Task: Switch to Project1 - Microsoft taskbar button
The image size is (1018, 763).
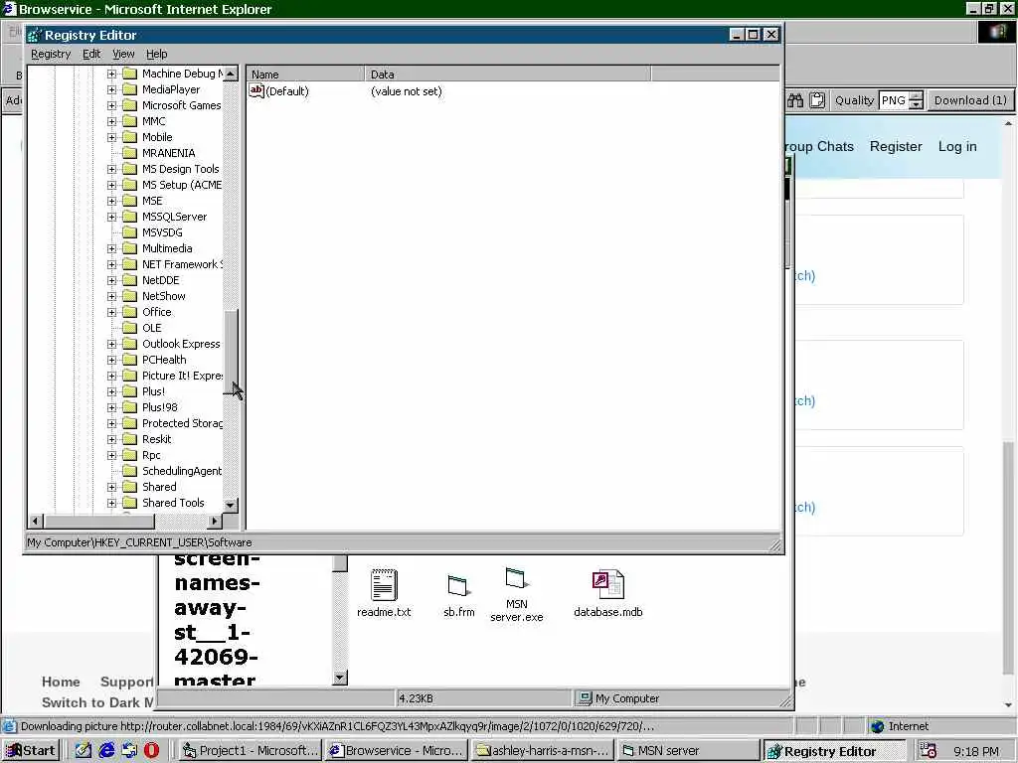Action: [250, 751]
